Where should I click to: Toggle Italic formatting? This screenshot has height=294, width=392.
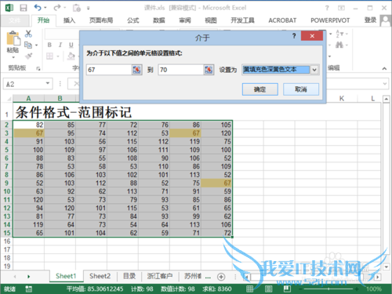[60, 45]
